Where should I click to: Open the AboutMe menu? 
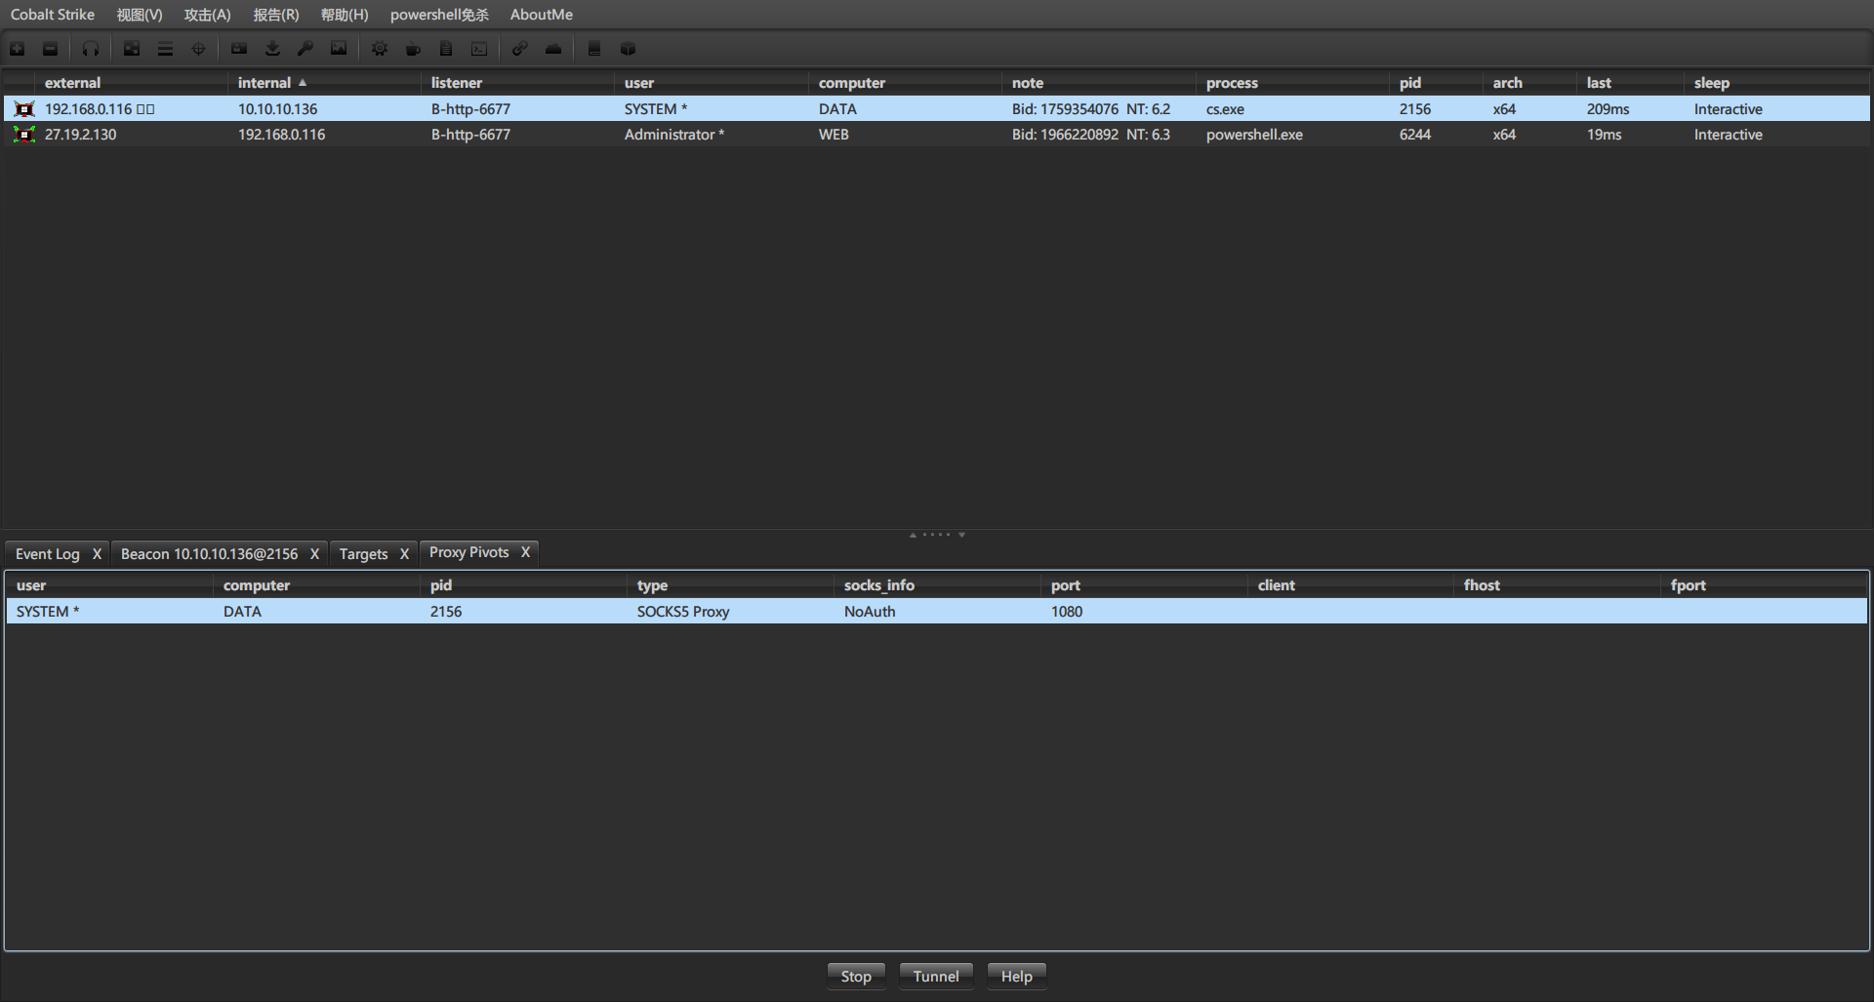[542, 15]
